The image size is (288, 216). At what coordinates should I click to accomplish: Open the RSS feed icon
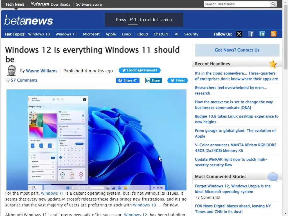coord(273,34)
